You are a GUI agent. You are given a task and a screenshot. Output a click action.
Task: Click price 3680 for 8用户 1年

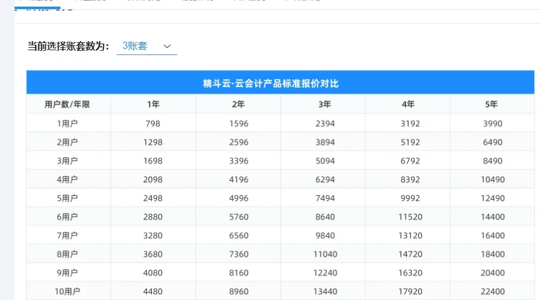153,254
